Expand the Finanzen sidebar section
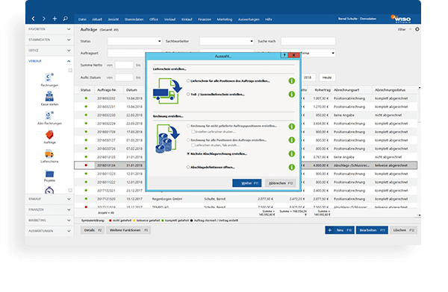Viewport: 448px width, 292px height. [x=49, y=209]
